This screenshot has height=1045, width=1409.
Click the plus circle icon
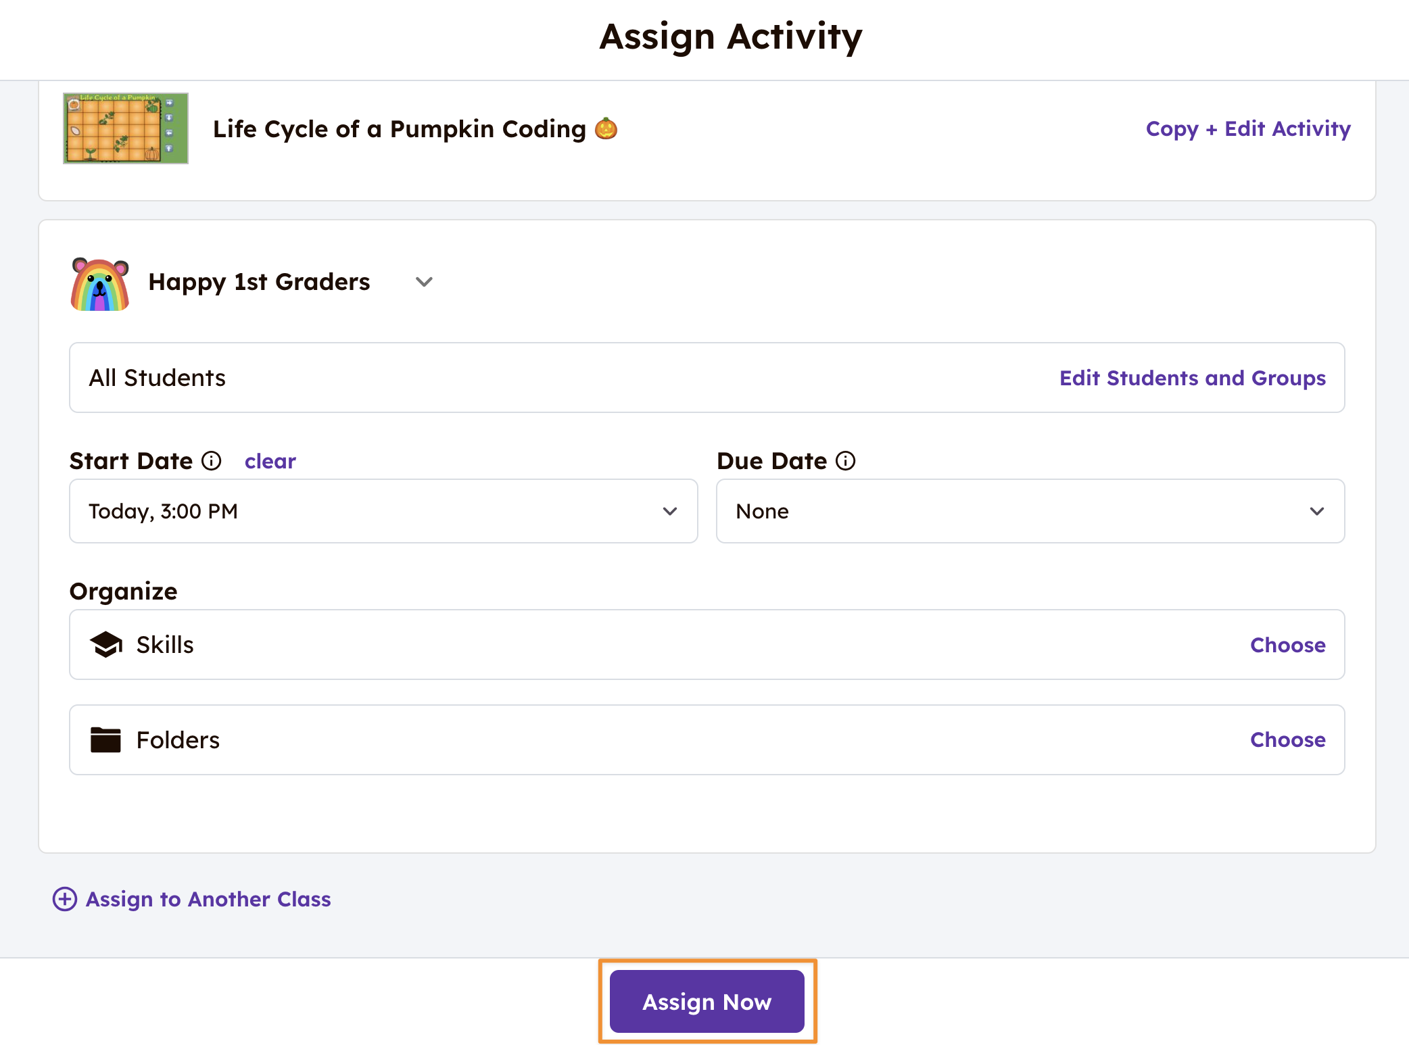click(65, 899)
